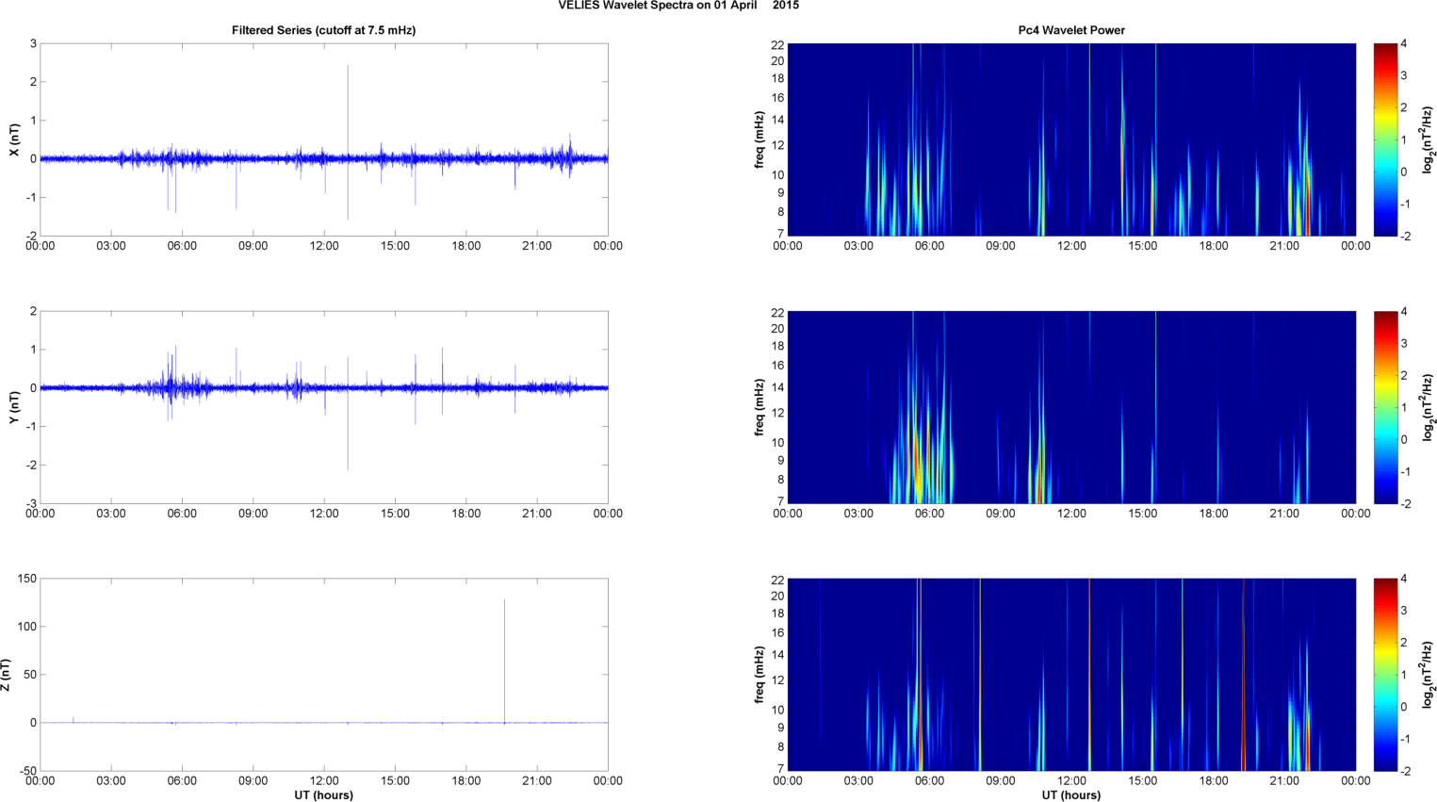
Task: Click the colorbar beside the top spectrogram
Action: (x=1384, y=139)
